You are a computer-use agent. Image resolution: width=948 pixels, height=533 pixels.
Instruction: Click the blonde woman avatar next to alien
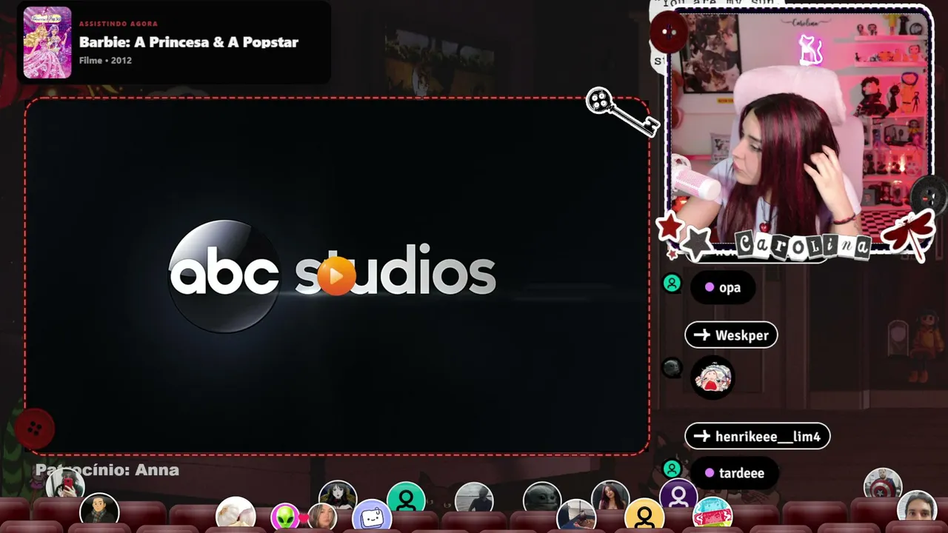point(322,517)
